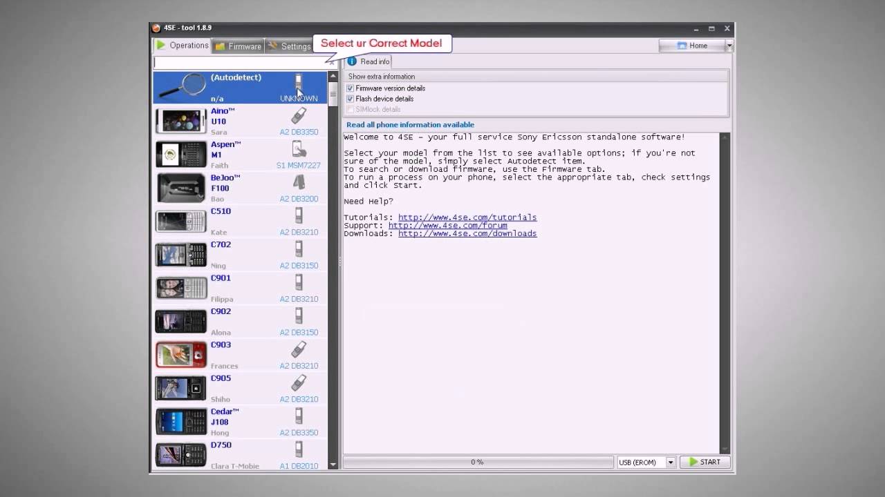Select the C901 phone thumbnail
This screenshot has height=497, width=885.
pyautogui.click(x=181, y=288)
